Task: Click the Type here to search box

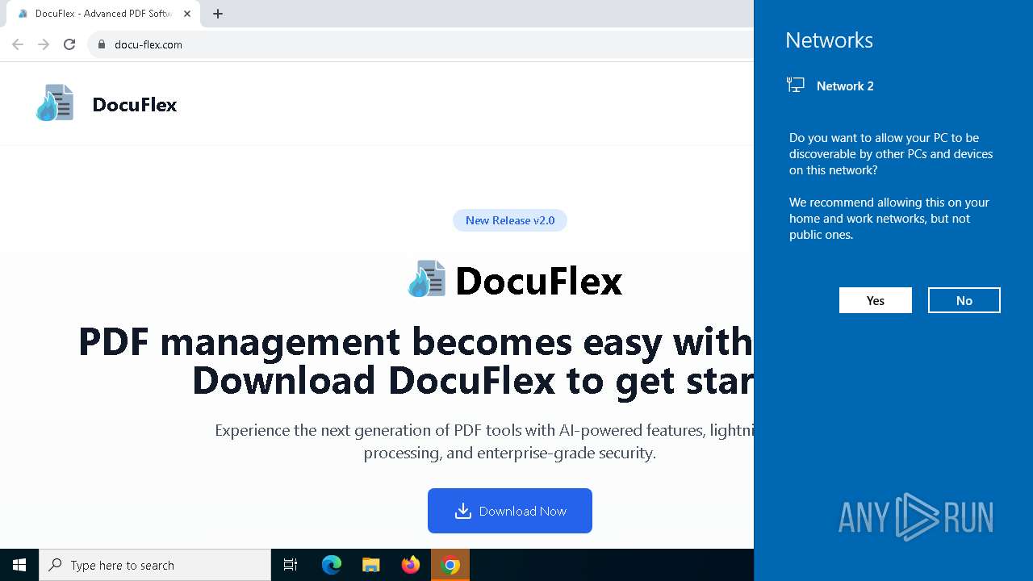Action: 155,565
